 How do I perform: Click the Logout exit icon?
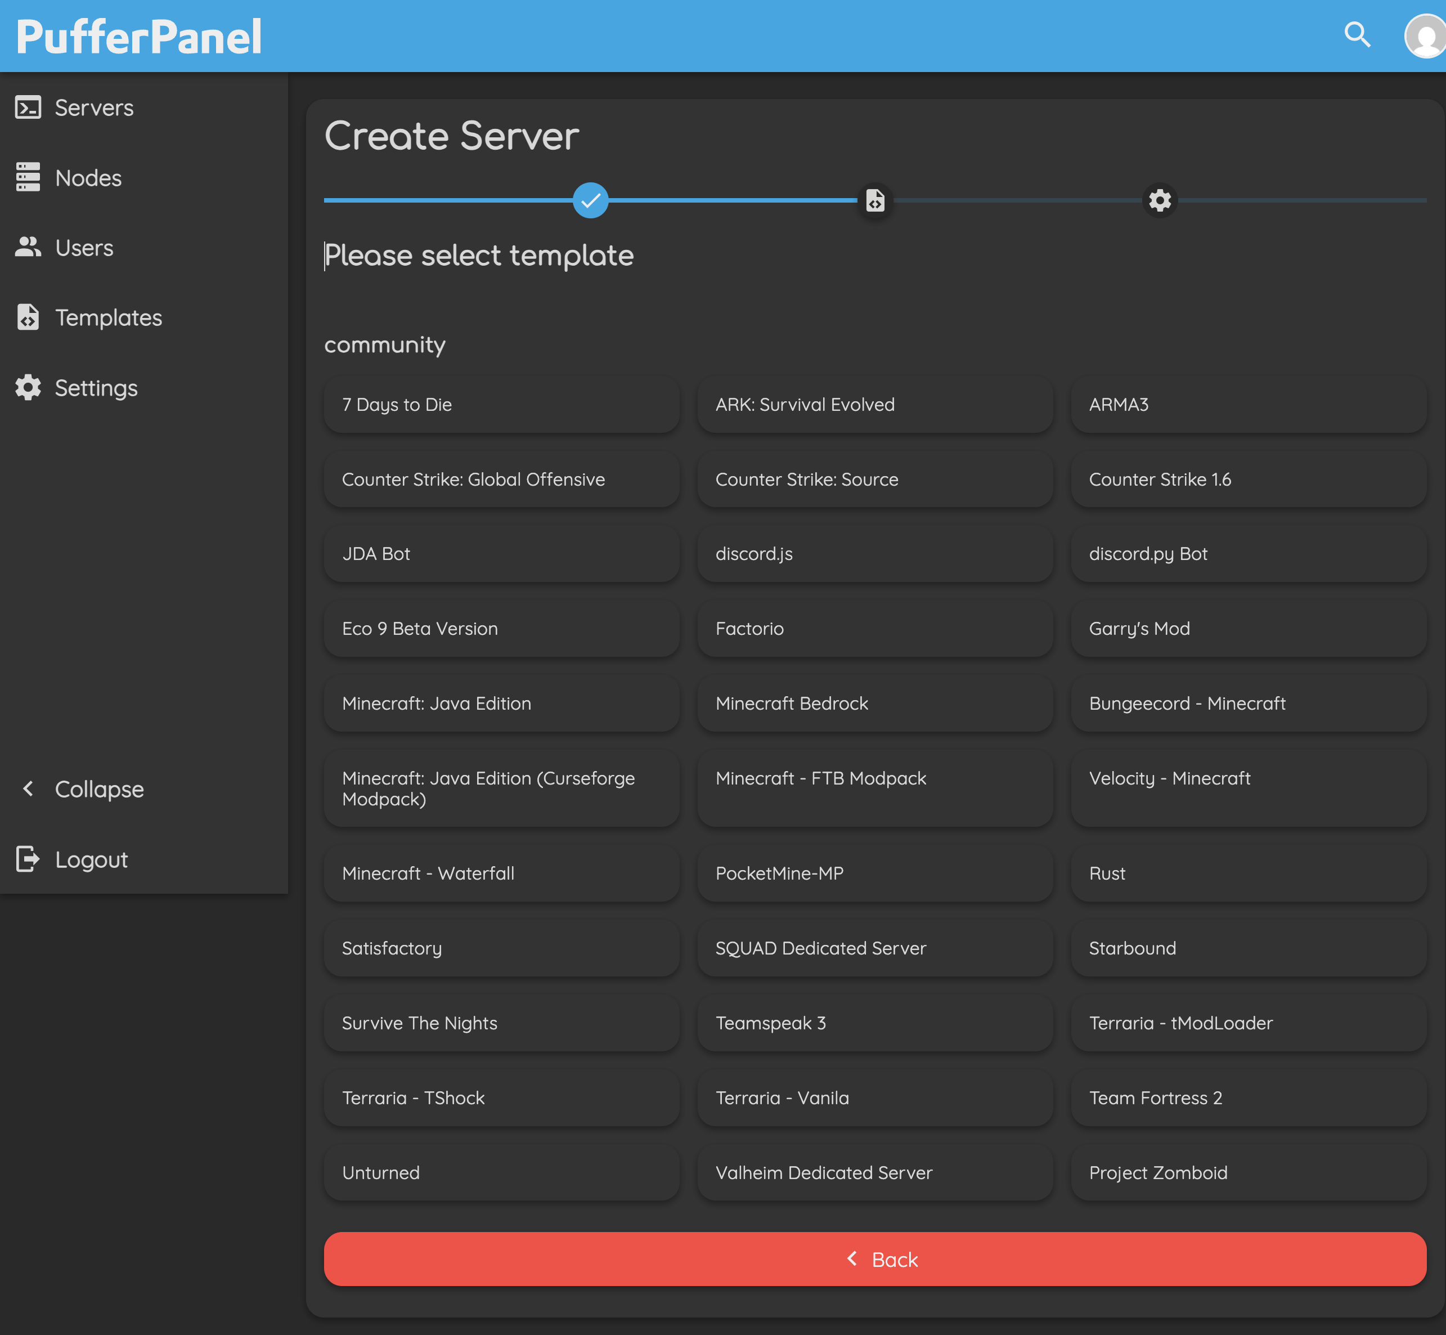tap(28, 859)
